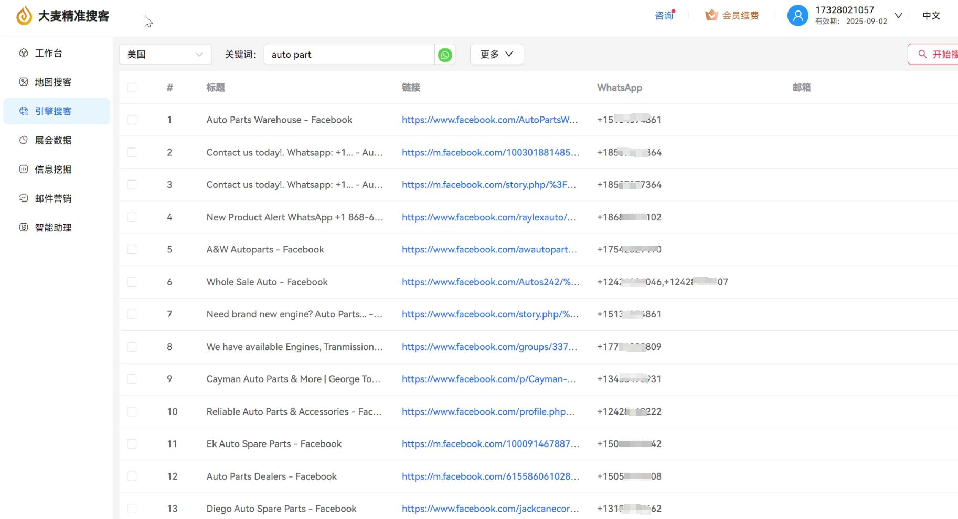Go to 信息挖掘 menu item
The height and width of the screenshot is (519, 958).
click(53, 169)
